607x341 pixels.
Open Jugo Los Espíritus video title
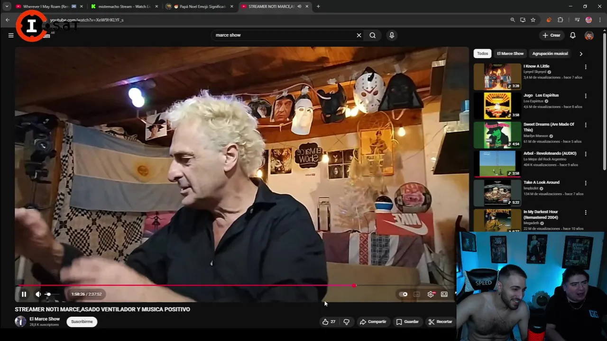coord(541,95)
